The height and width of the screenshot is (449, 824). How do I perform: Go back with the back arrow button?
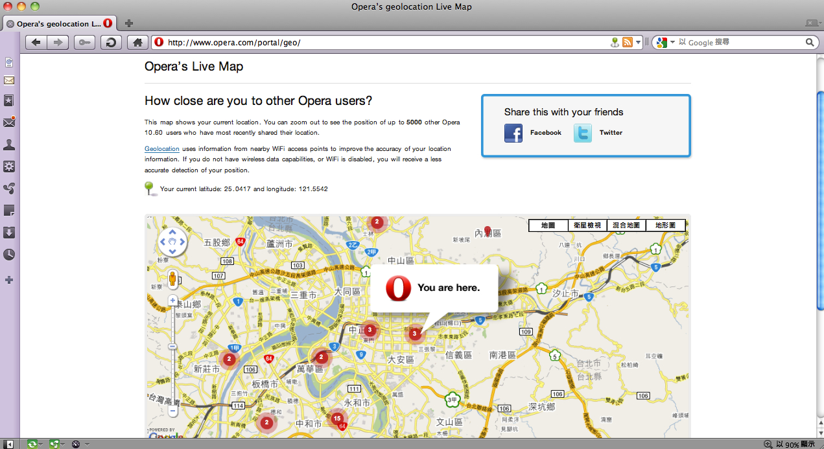36,42
